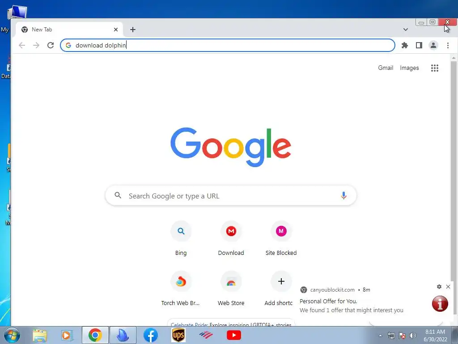Image resolution: width=458 pixels, height=344 pixels.
Task: Open the Windows Start button
Action: [x=12, y=335]
